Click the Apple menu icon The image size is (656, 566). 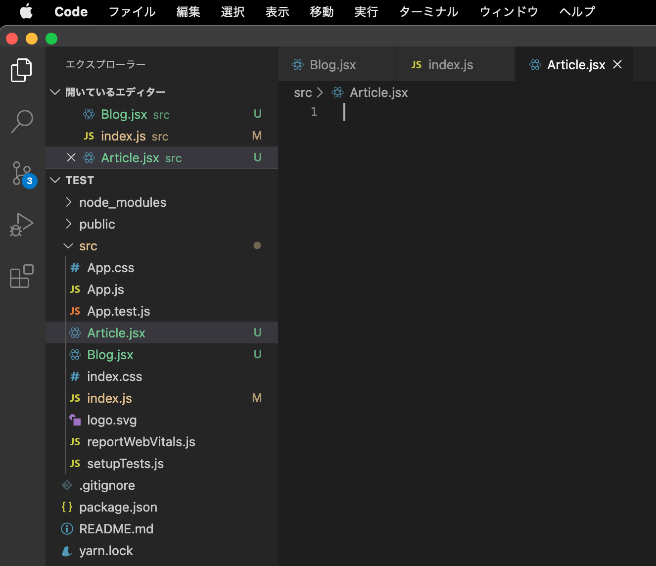coord(26,12)
